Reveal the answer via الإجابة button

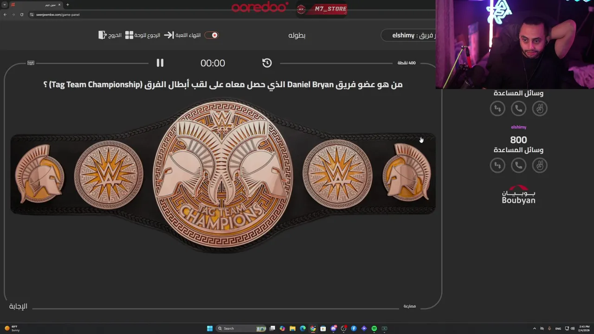(18, 306)
